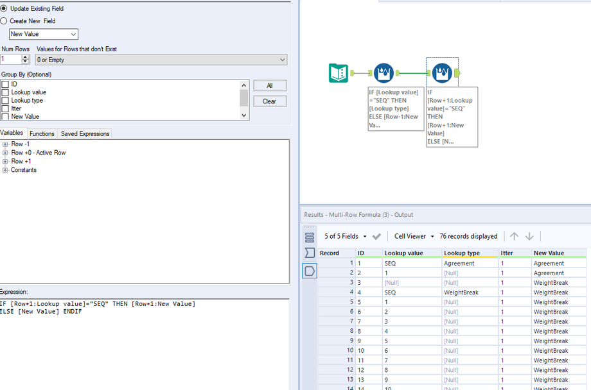Switch to the Saved Expressions tab
591x390 pixels.
[85, 133]
